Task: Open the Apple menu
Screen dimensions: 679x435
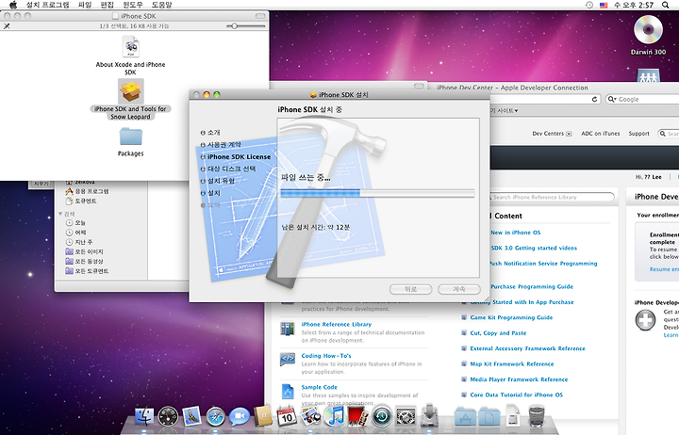Action: [13, 5]
